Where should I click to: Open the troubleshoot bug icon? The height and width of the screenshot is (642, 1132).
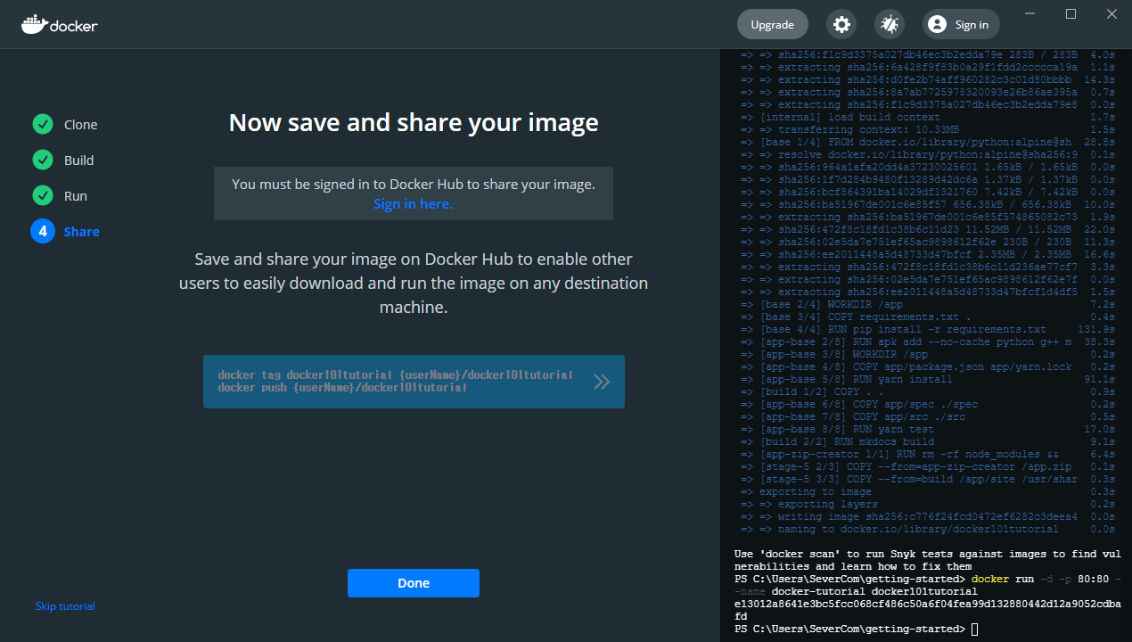[x=889, y=24]
